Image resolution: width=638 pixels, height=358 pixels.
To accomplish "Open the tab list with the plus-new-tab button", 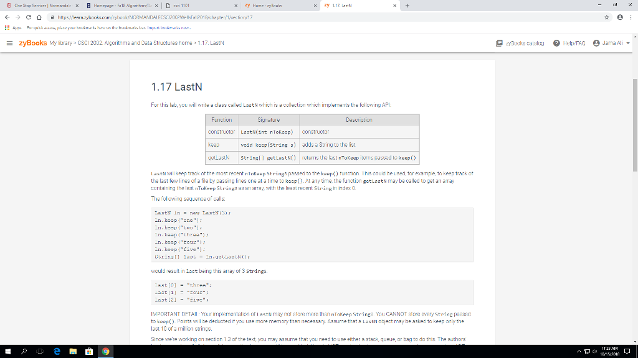I will [x=408, y=5].
